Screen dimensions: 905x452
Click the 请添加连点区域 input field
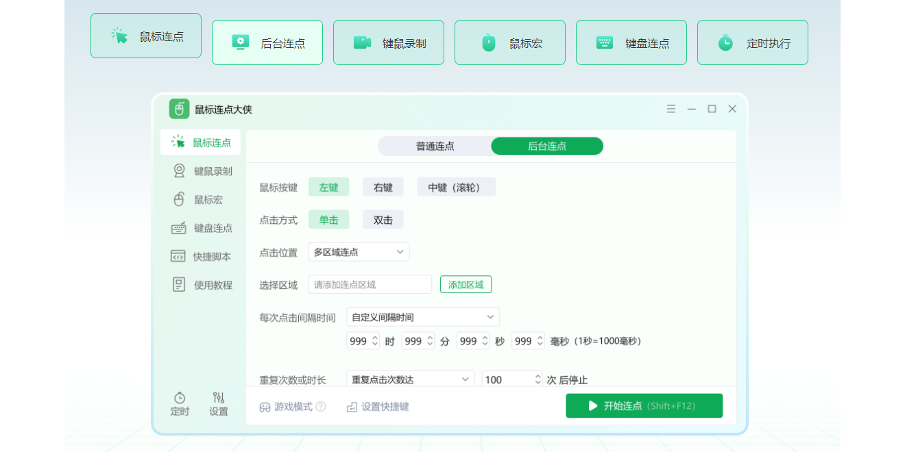click(x=370, y=284)
